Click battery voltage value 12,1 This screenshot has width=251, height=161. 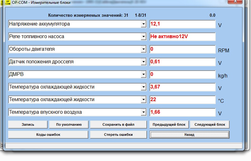click(183, 24)
